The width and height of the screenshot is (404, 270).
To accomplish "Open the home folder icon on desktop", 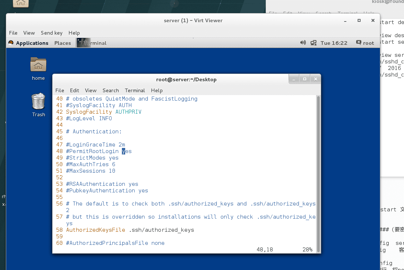I will click(x=38, y=64).
